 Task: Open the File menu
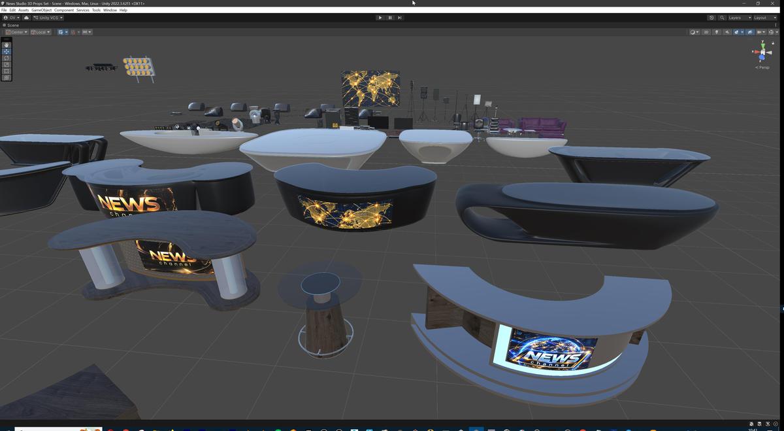point(5,10)
